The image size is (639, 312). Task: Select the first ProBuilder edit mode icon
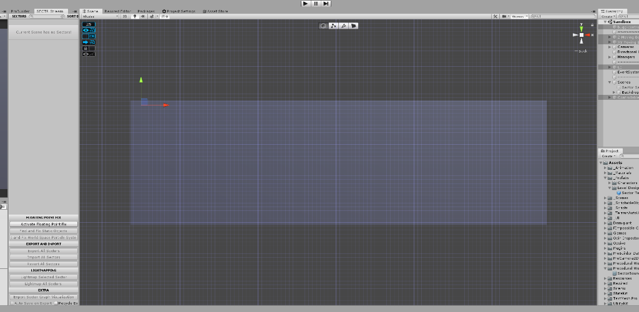point(323,26)
